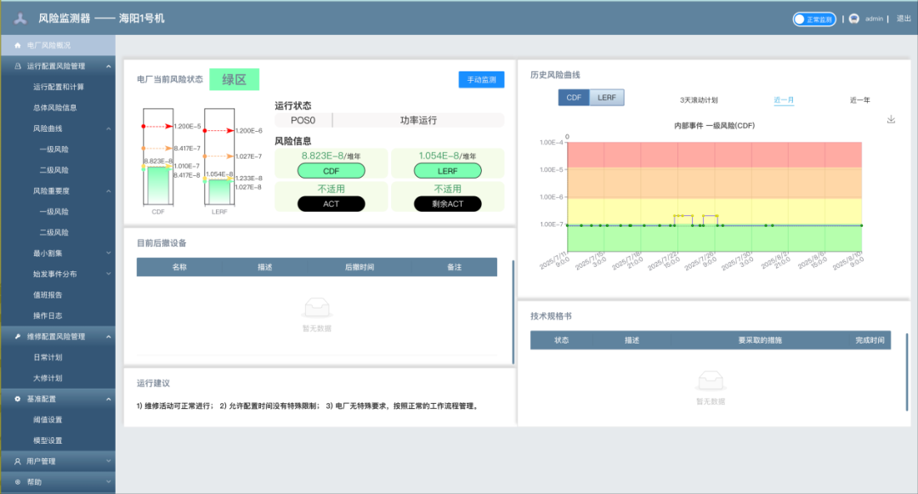
Task: Click the icon beside 运行配置风险管理
Action: click(x=18, y=65)
